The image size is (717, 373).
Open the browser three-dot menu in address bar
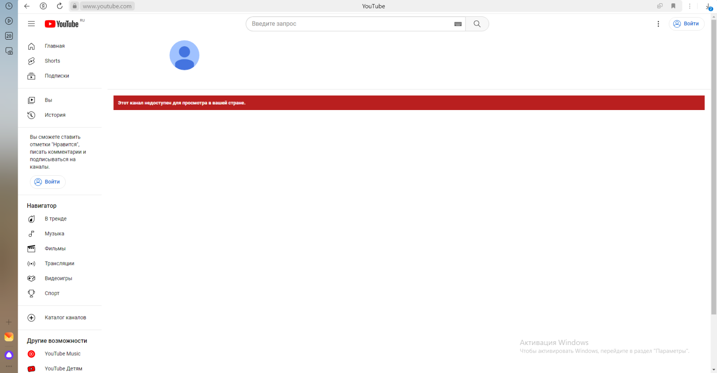click(x=689, y=6)
